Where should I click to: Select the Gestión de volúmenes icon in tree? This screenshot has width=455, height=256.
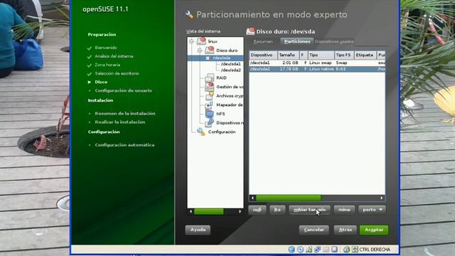[209, 87]
